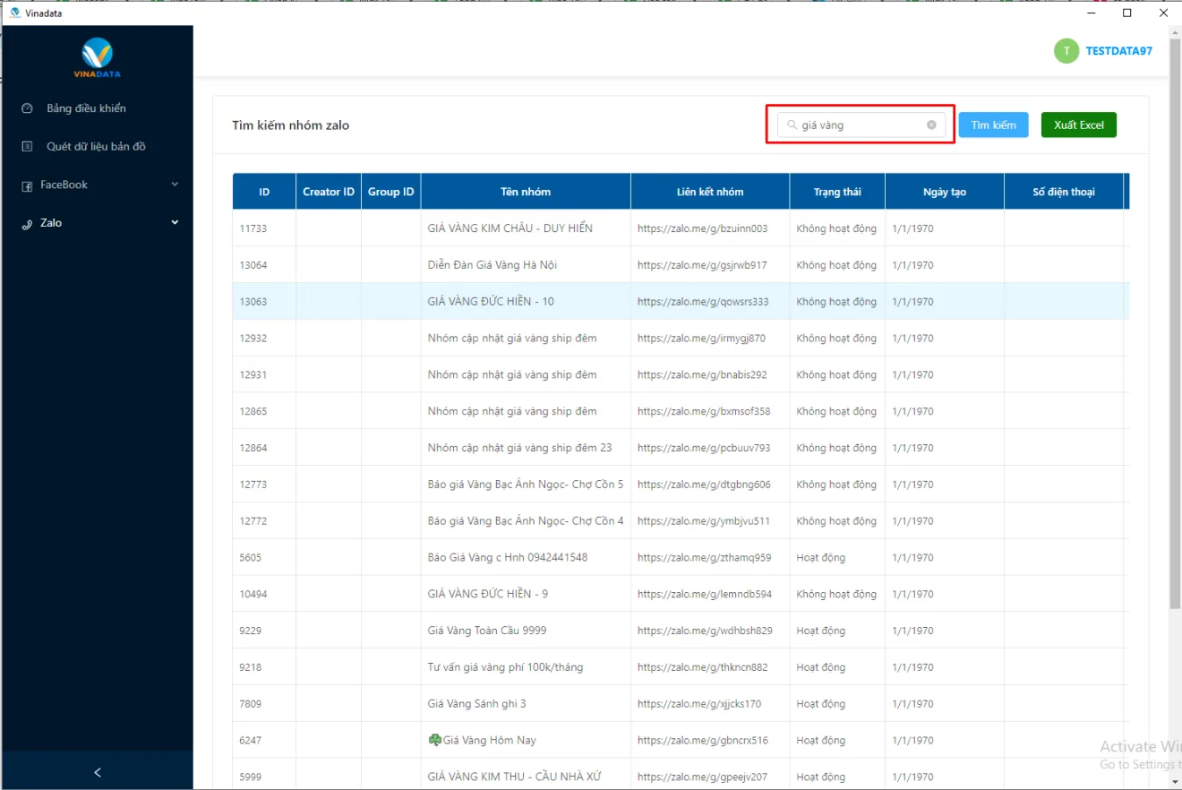Image resolution: width=1182 pixels, height=790 pixels.
Task: Click the Tên nhóm column header
Action: point(526,192)
